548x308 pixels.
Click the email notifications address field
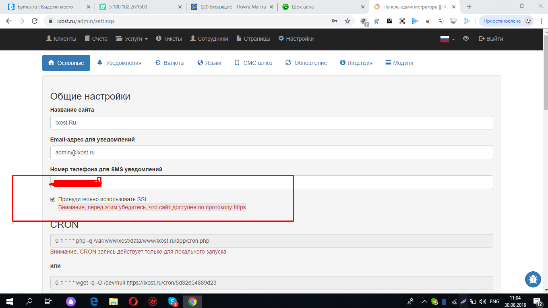coord(271,152)
